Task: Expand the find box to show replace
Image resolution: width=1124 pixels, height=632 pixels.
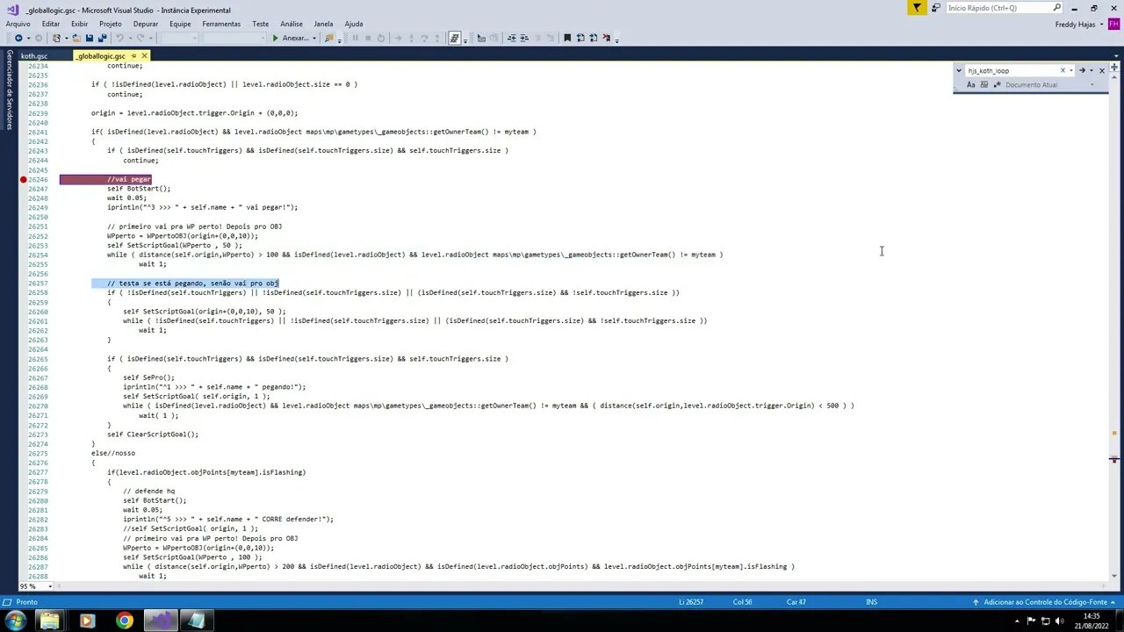Action: tap(959, 70)
